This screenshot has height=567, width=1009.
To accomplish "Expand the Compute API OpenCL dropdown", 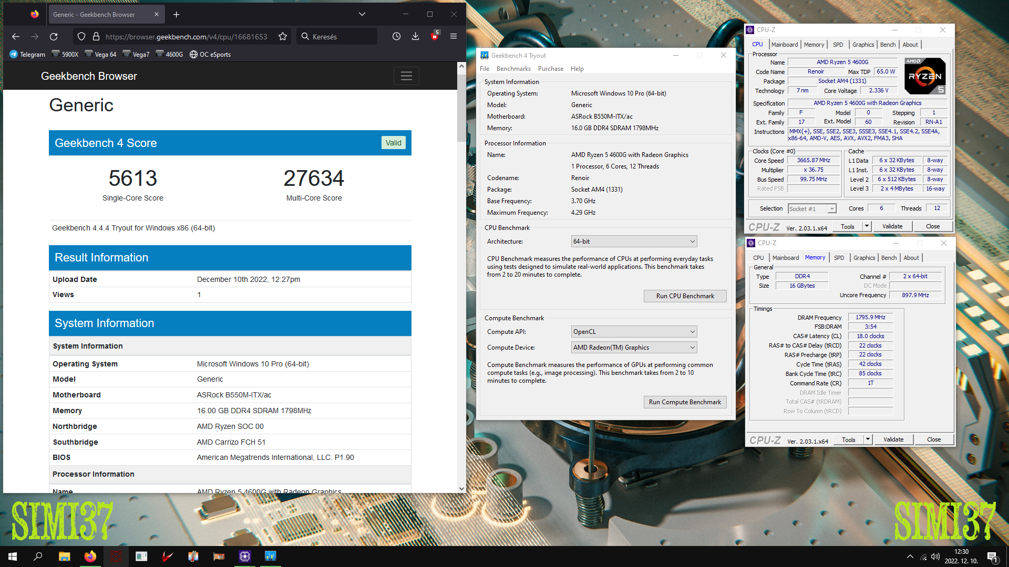I will (634, 331).
